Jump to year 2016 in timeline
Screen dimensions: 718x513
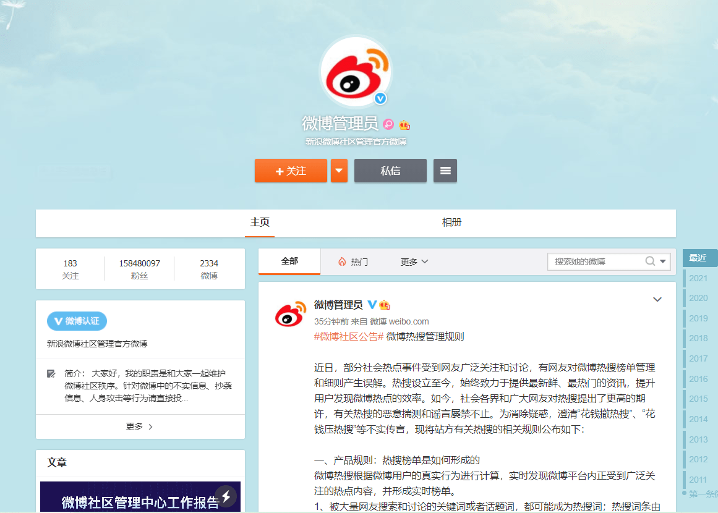[698, 379]
